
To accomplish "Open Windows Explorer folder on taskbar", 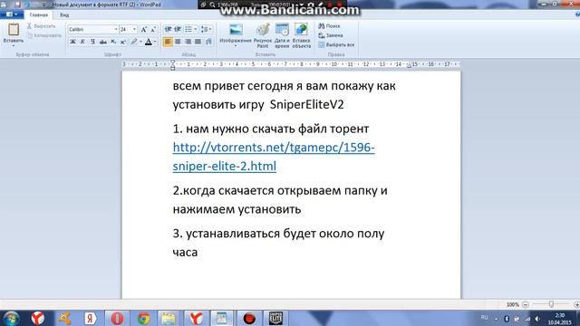I will (169, 318).
